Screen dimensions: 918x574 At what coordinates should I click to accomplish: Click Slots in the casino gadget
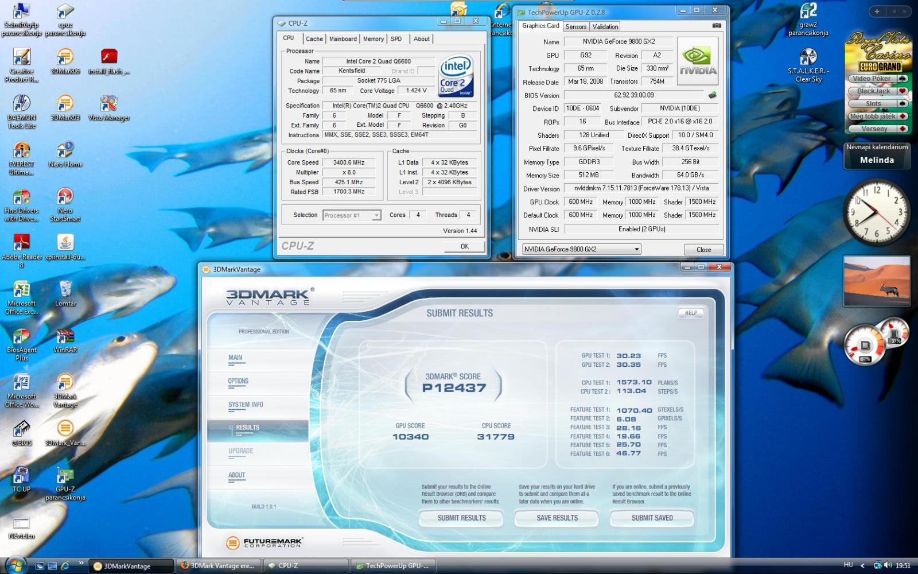(878, 104)
